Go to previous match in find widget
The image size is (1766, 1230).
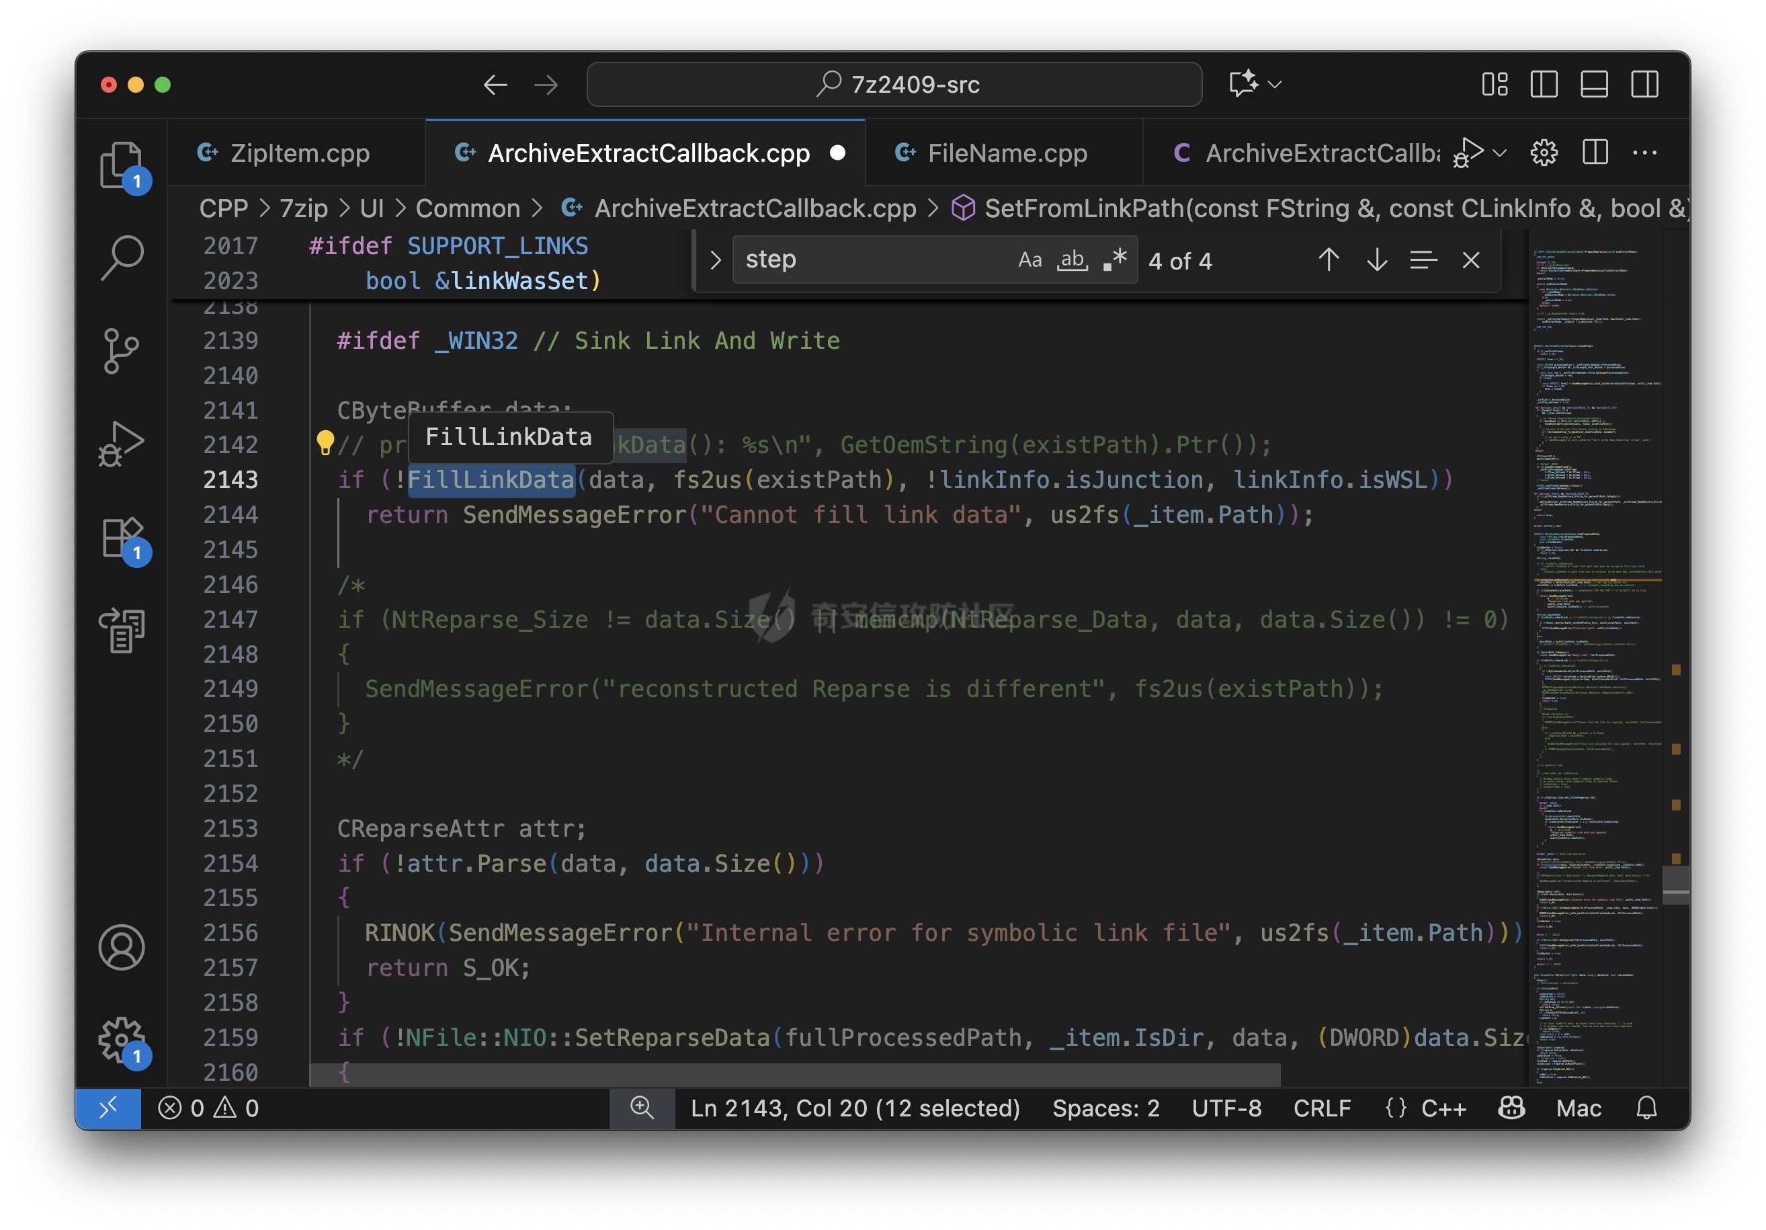[1329, 260]
